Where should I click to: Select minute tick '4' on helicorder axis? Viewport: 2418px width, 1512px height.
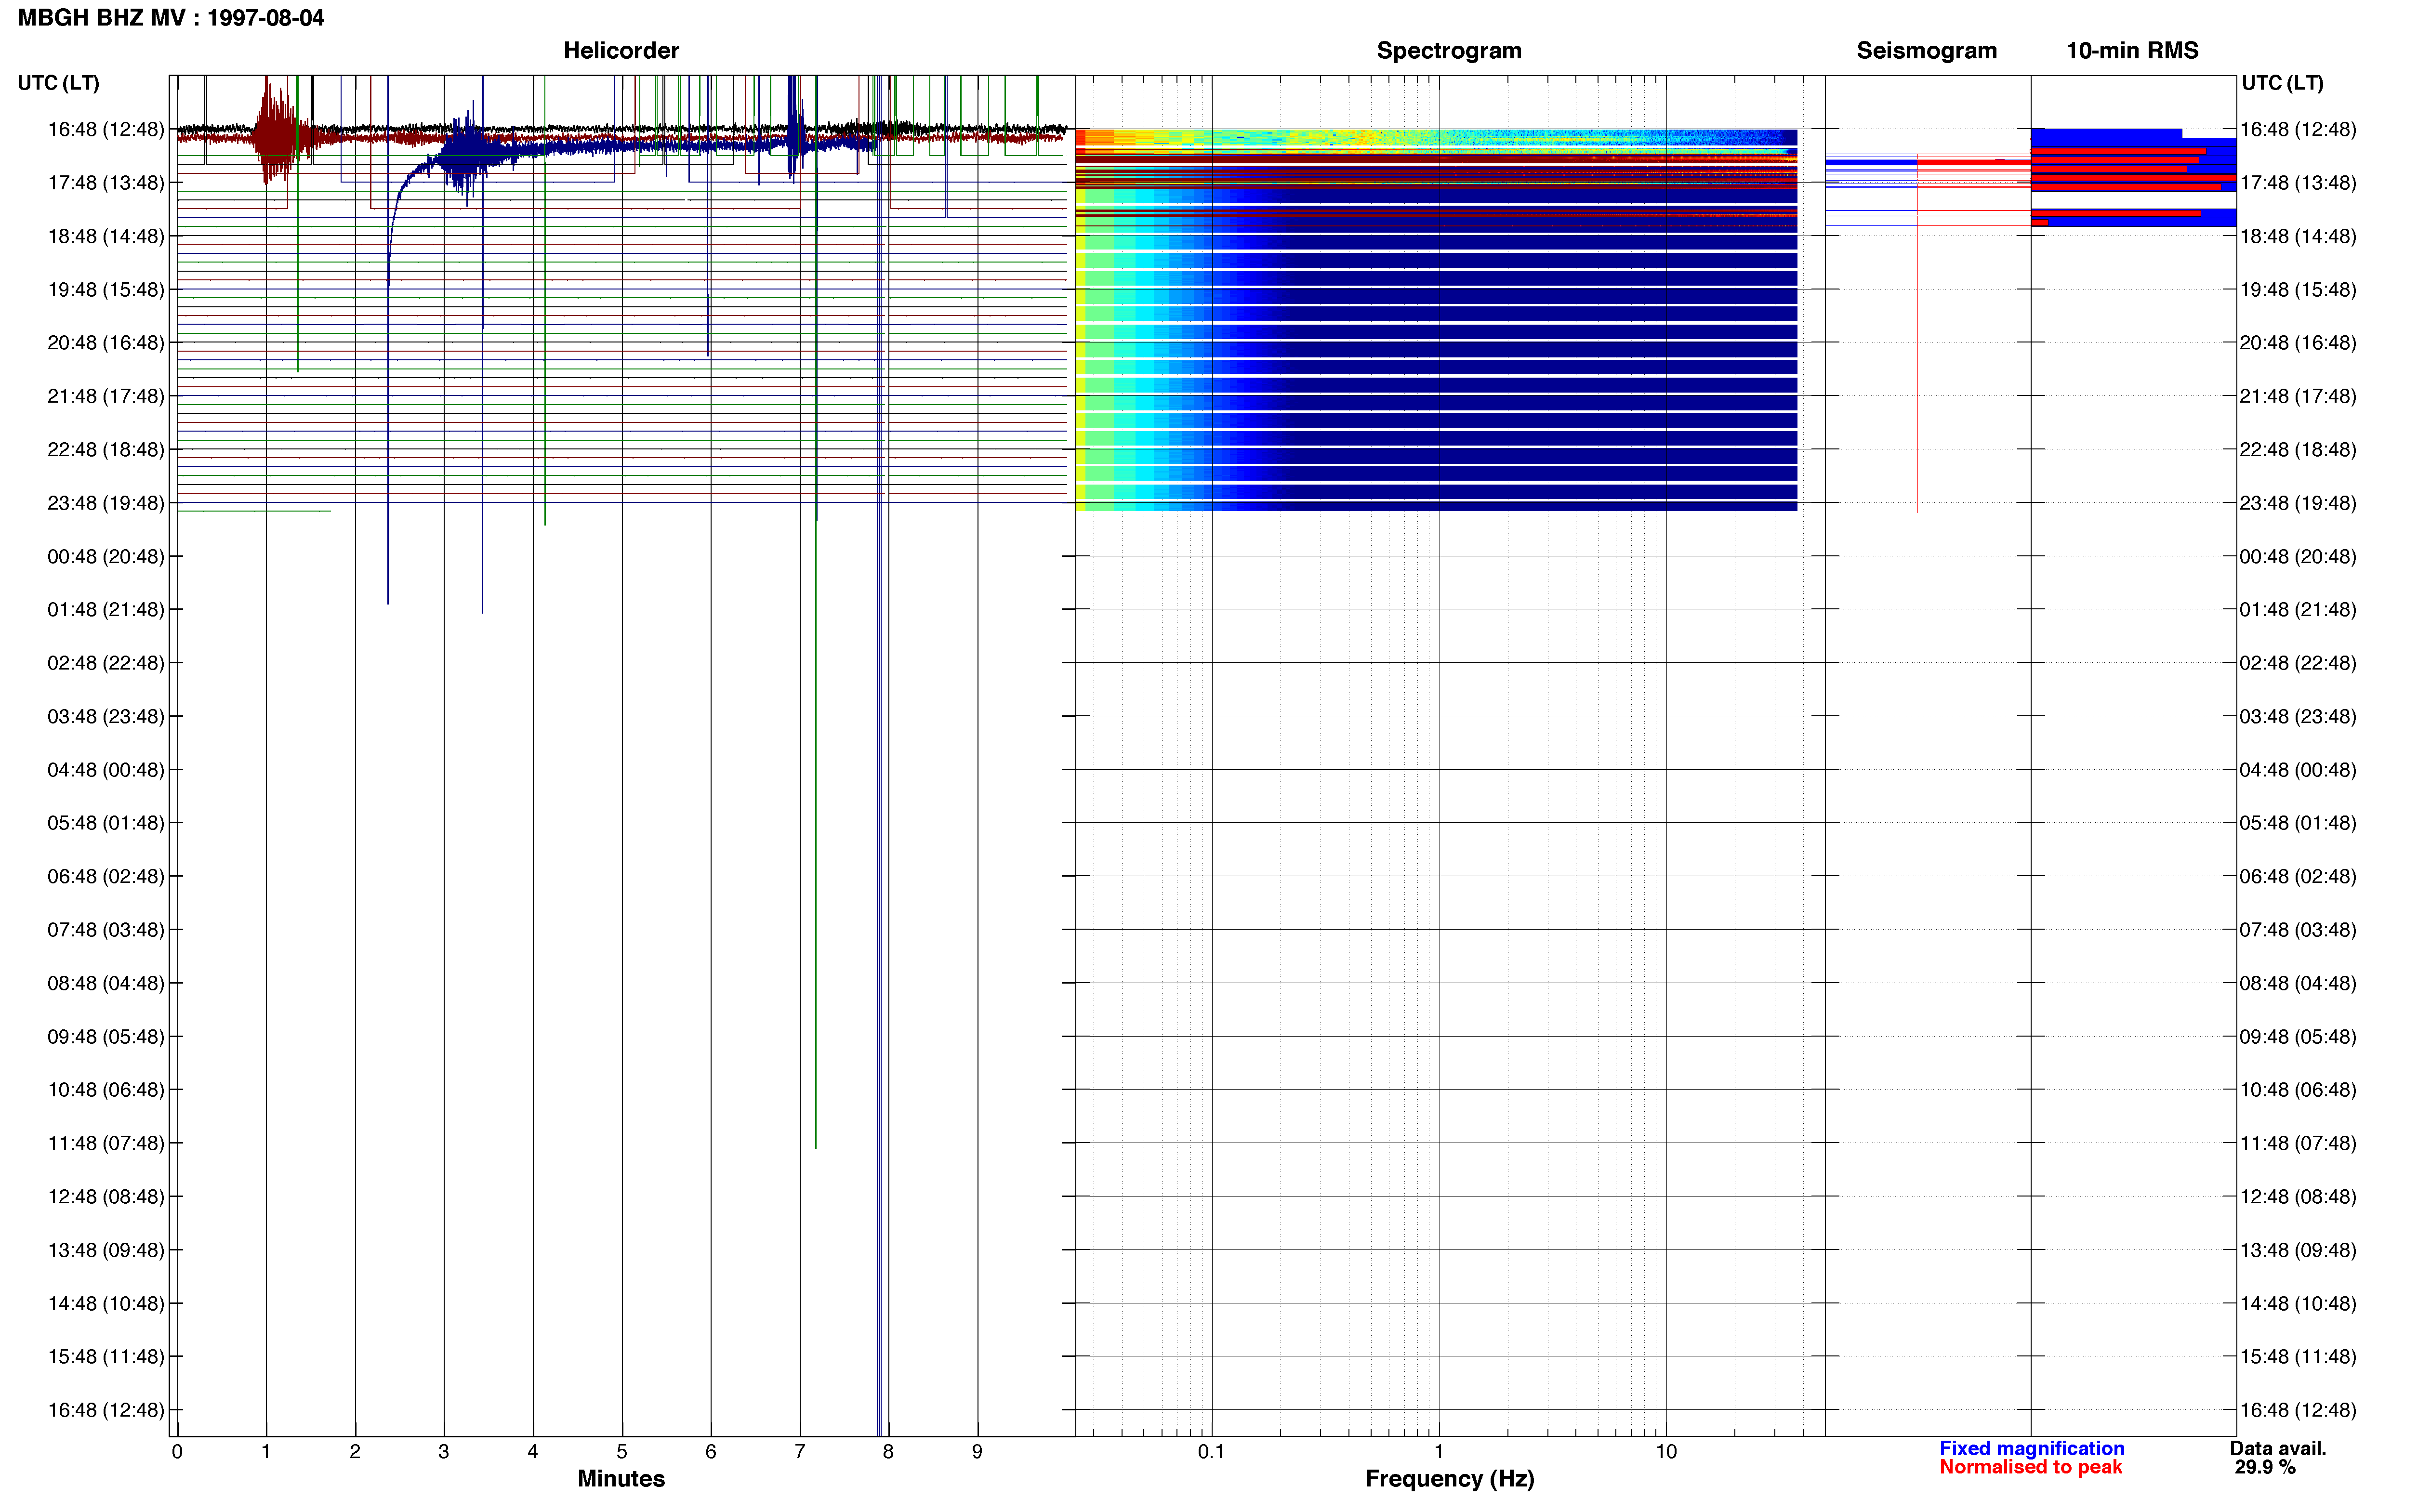coord(533,1452)
